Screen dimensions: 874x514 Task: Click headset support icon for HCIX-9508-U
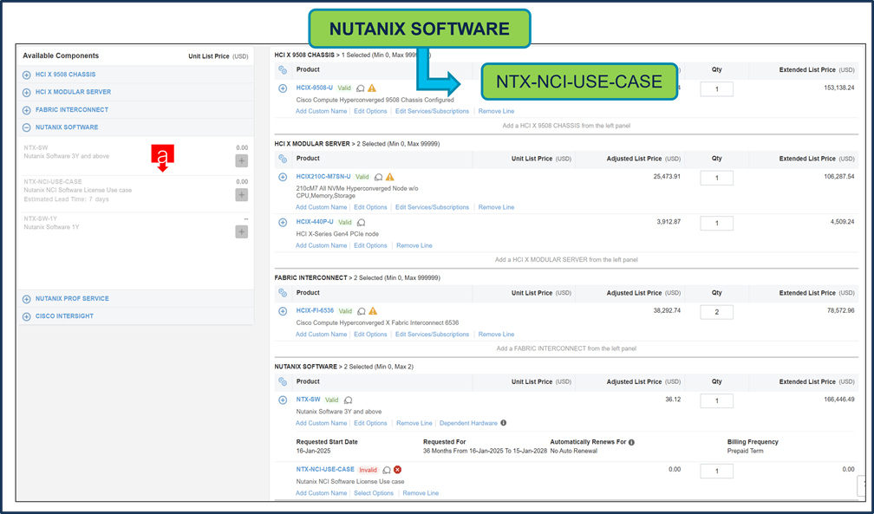(361, 88)
